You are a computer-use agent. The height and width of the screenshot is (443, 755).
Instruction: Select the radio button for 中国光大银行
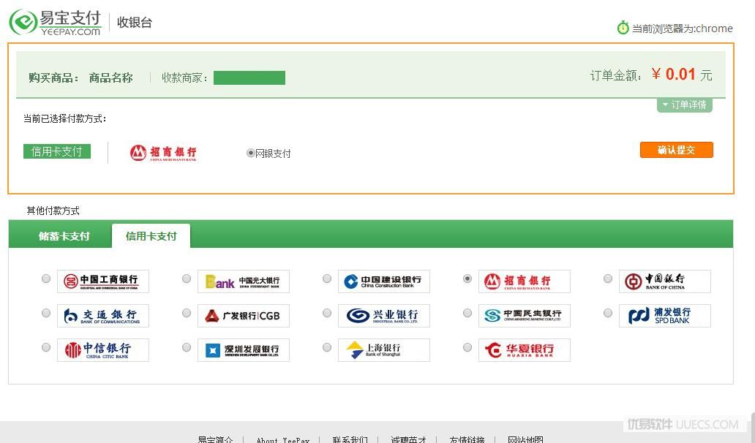pyautogui.click(x=187, y=279)
